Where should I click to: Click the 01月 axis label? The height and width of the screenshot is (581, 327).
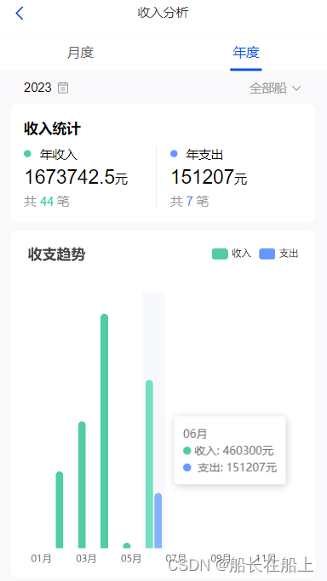pos(41,558)
